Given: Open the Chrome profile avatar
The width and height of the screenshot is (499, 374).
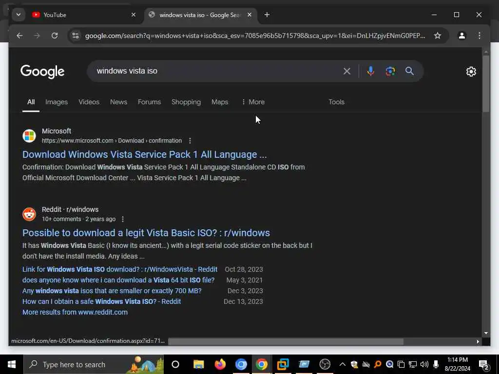Looking at the screenshot, I should pyautogui.click(x=462, y=36).
